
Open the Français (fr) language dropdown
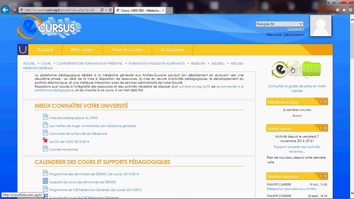pos(280,24)
